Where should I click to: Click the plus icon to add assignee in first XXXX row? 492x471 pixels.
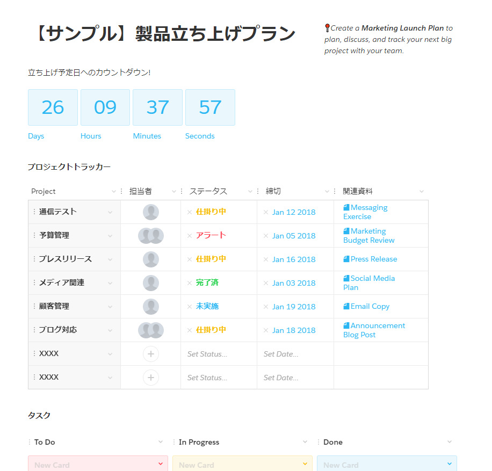click(151, 354)
